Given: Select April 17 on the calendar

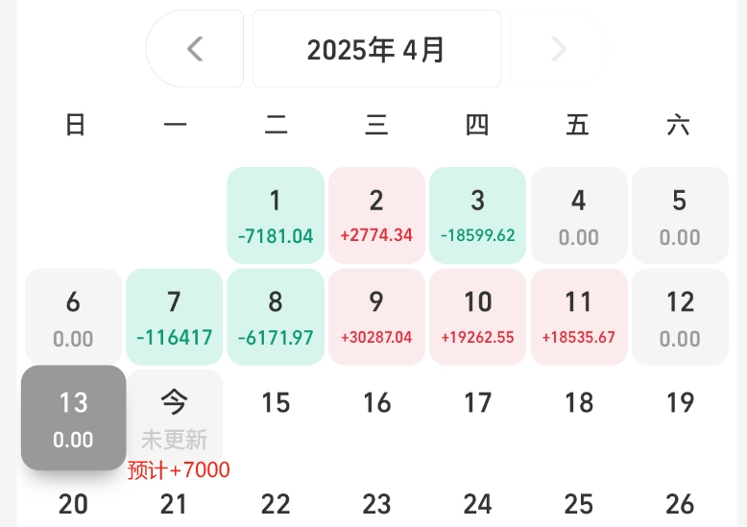Looking at the screenshot, I should pos(478,402).
